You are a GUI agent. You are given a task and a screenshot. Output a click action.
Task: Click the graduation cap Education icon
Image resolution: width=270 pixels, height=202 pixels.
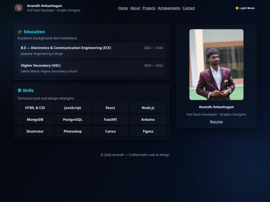point(20,32)
